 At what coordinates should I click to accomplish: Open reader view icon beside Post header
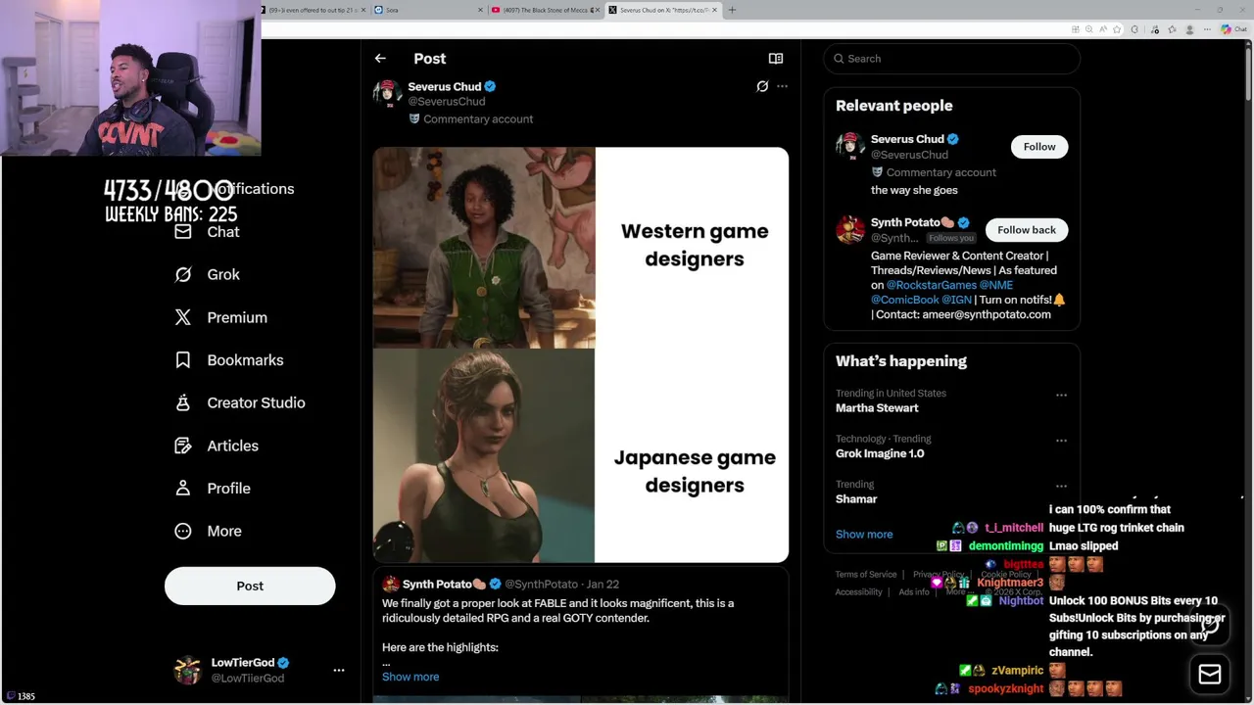(776, 59)
